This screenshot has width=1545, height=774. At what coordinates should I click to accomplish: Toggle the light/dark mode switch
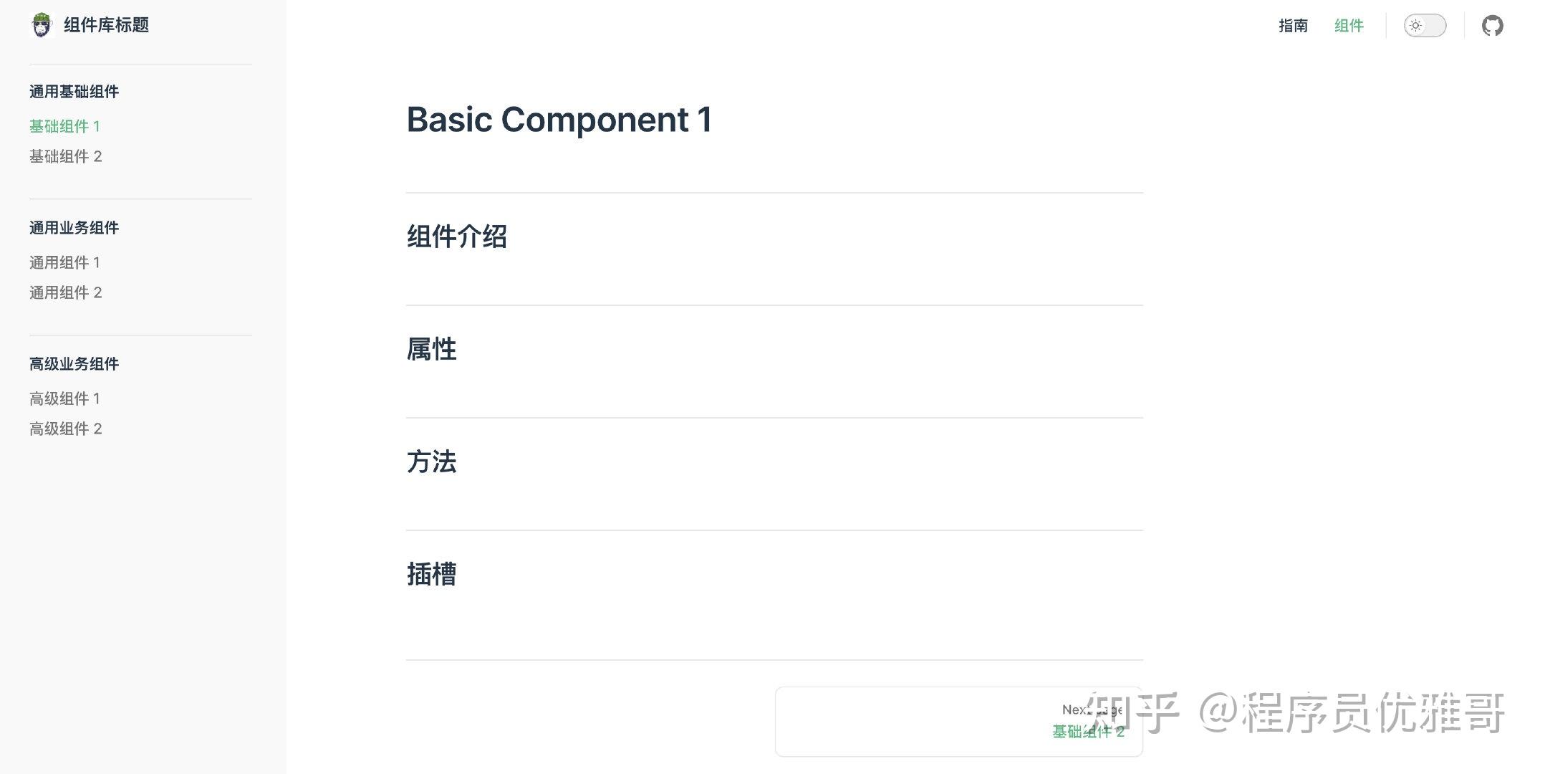click(1425, 26)
